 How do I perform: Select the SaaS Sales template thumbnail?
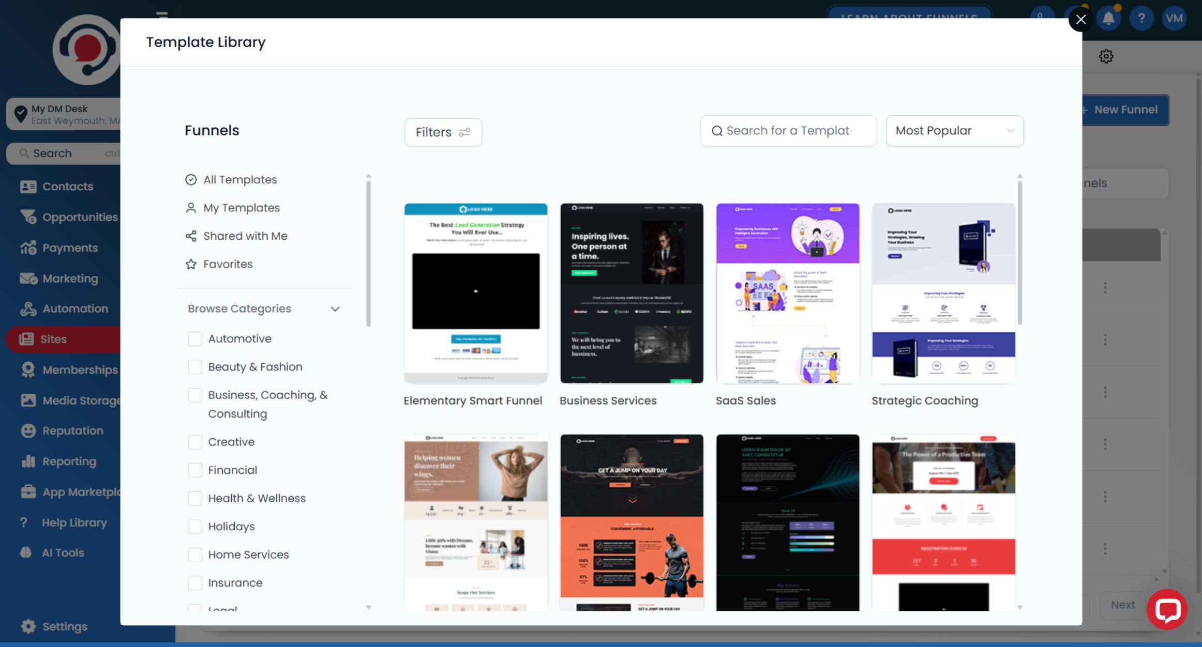[x=788, y=294]
